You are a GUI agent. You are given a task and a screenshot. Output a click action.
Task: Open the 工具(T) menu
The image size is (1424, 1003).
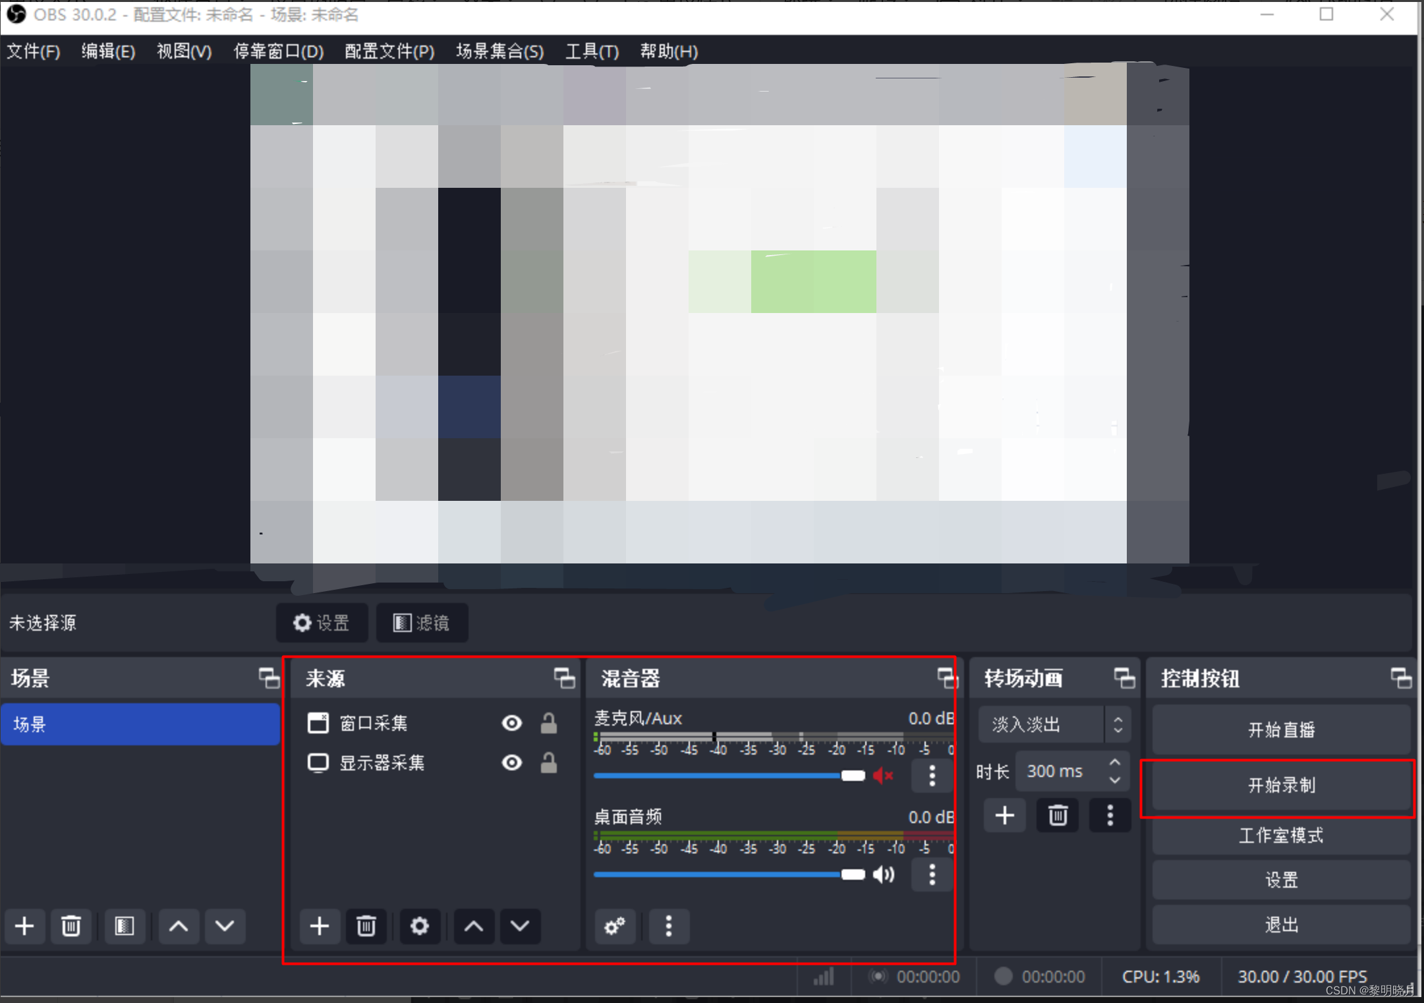pos(591,51)
